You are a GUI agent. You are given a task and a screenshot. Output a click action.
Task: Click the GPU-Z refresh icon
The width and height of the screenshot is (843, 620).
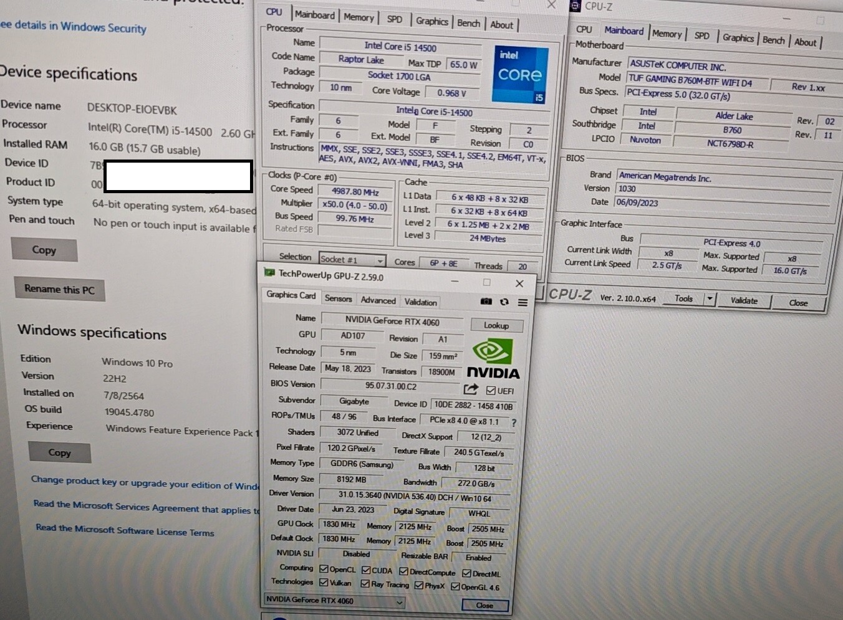[504, 302]
